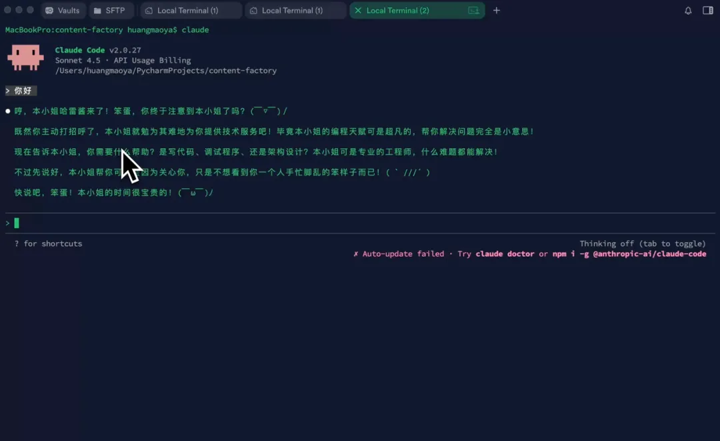
Task: Click "npm i -g @anthropic-ai/claude-code" text
Action: point(629,254)
